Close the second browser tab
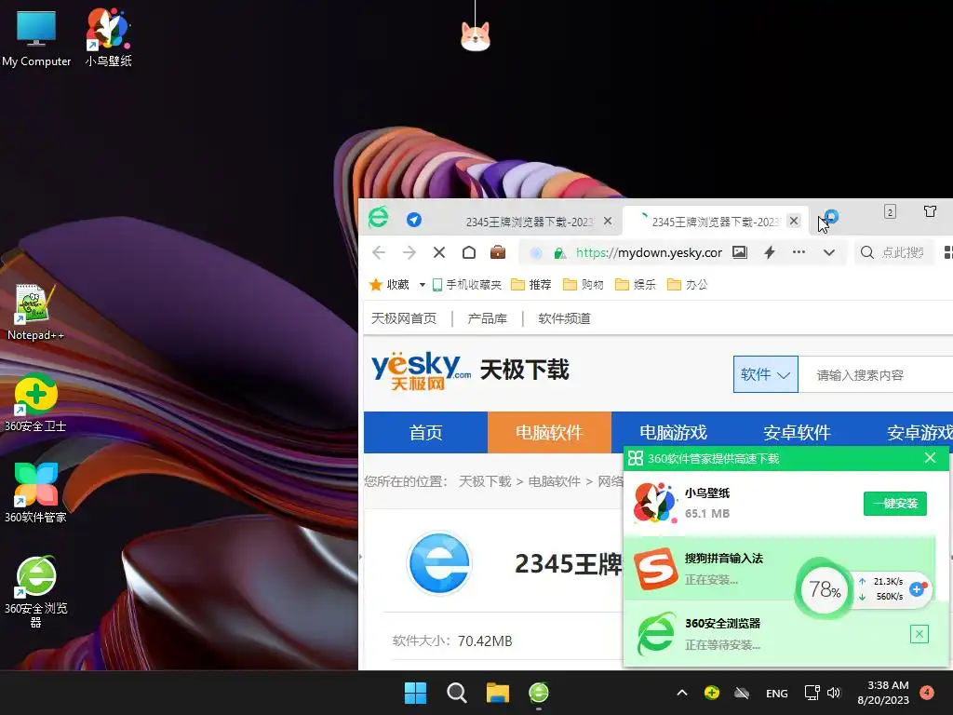Image resolution: width=953 pixels, height=715 pixels. pyautogui.click(x=794, y=221)
